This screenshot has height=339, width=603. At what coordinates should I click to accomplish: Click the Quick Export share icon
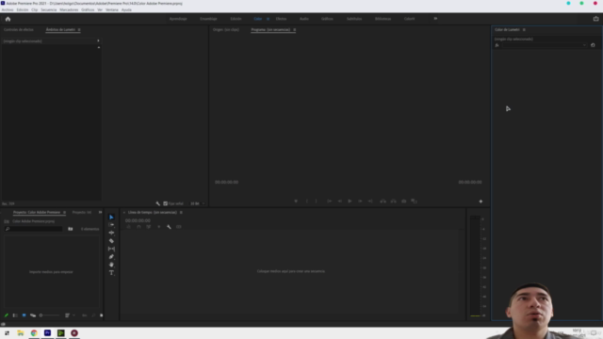pos(595,19)
